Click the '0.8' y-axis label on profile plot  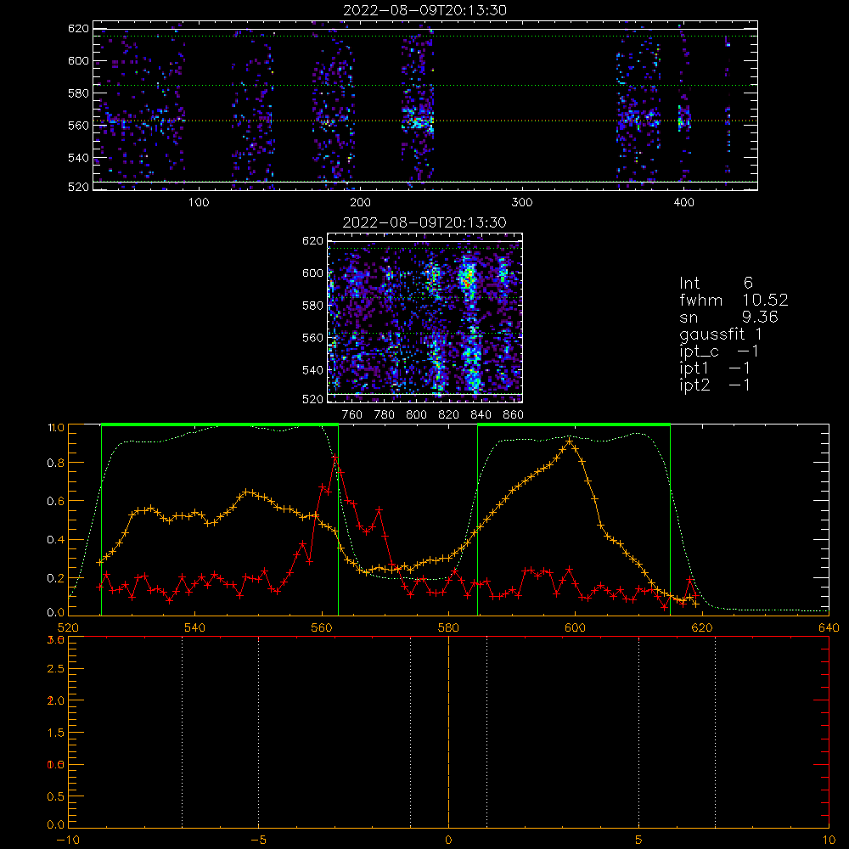55,463
